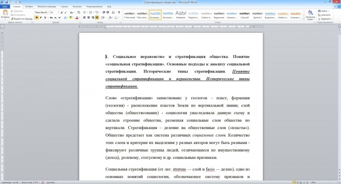Image resolution: width=341 pixels, height=184 pixels.
Task: Apply the No Spacing (Без интервала) style
Action: (142, 15)
